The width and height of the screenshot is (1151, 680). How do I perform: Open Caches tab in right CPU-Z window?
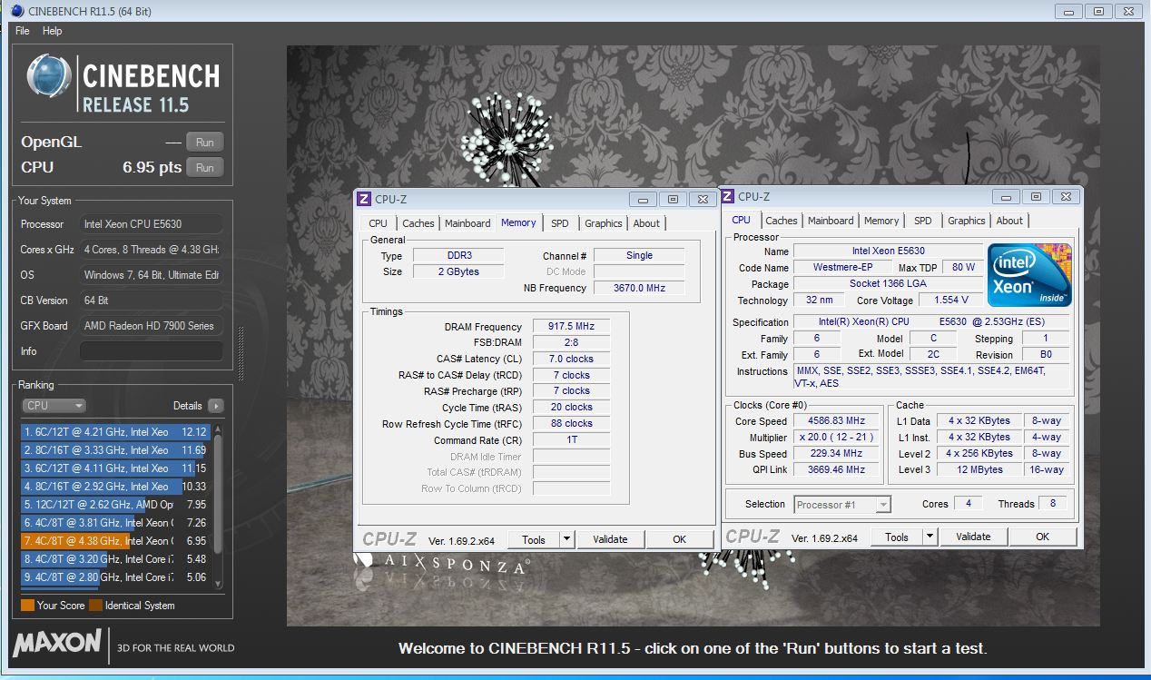[782, 221]
